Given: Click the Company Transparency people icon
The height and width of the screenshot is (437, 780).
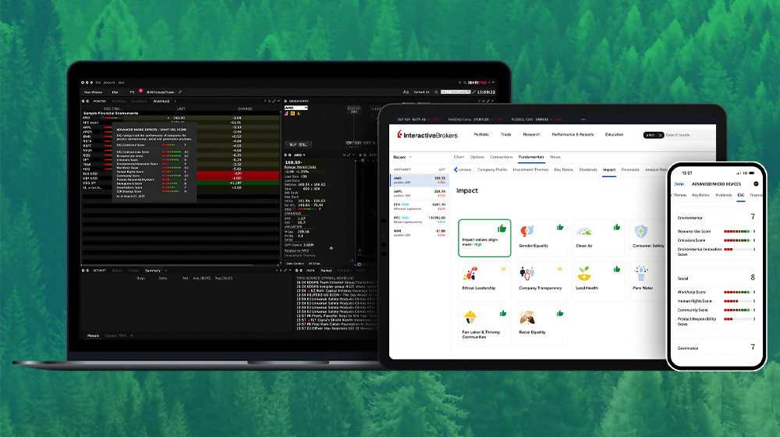Looking at the screenshot, I should [x=527, y=274].
